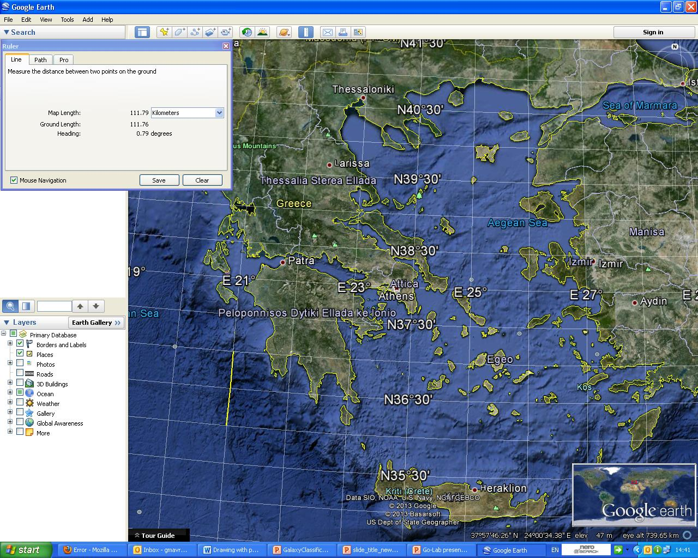Screen dimensions: 698x558
Task: Toggle the Ocean layer checkbox
Action: point(20,393)
